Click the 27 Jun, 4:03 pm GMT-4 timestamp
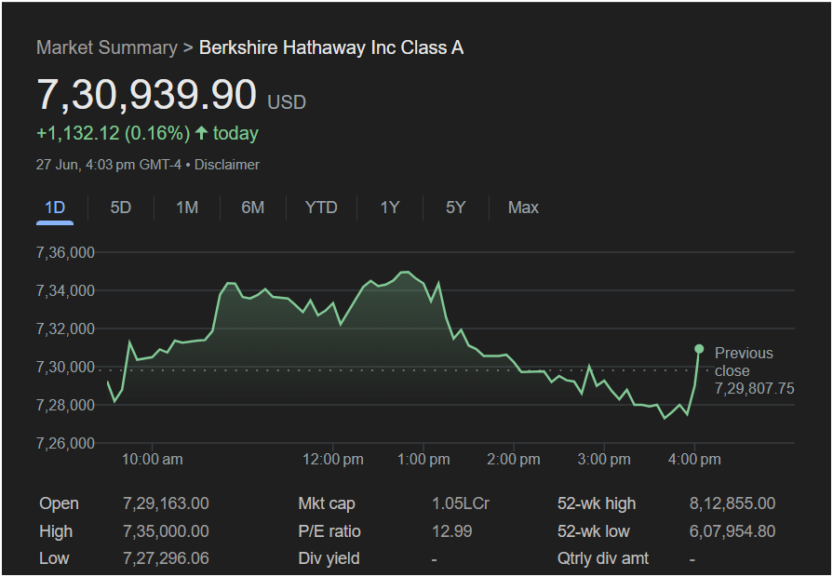833x577 pixels. pos(109,165)
